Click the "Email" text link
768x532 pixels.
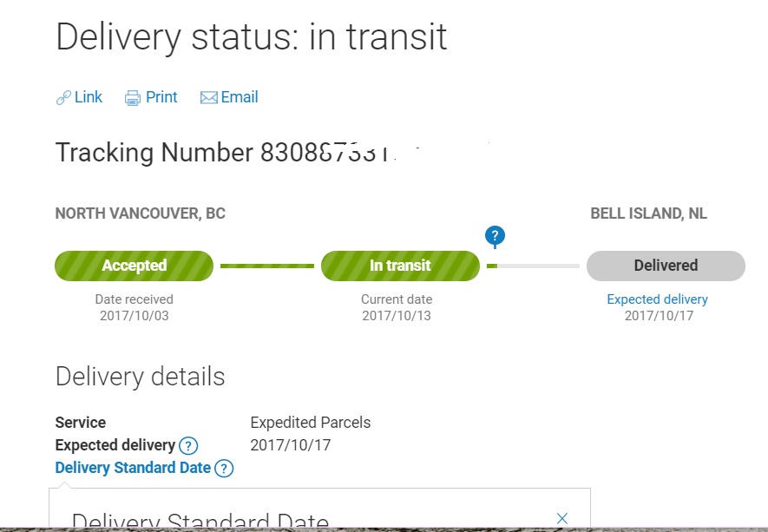240,97
